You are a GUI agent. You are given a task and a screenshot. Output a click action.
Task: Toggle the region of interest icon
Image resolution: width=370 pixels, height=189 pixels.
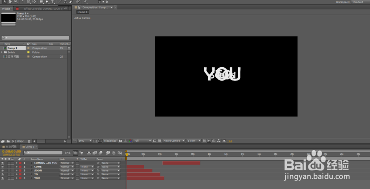coord(155,141)
